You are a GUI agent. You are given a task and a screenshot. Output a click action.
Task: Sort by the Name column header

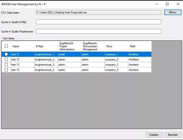coord(23,46)
